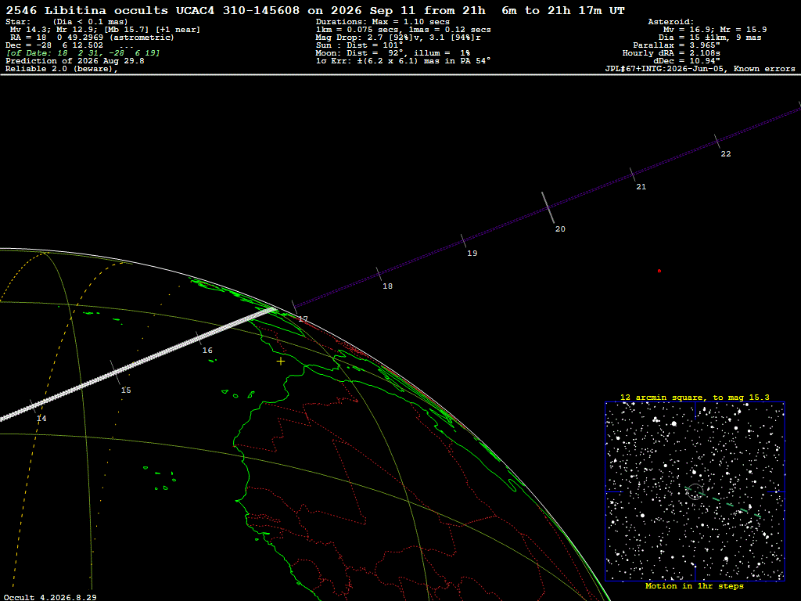Click hour marker 17 on the path
This screenshot has height=601, width=801.
click(303, 319)
